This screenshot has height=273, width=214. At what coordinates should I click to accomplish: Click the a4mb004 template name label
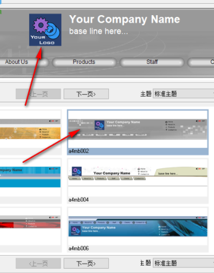tap(79, 200)
